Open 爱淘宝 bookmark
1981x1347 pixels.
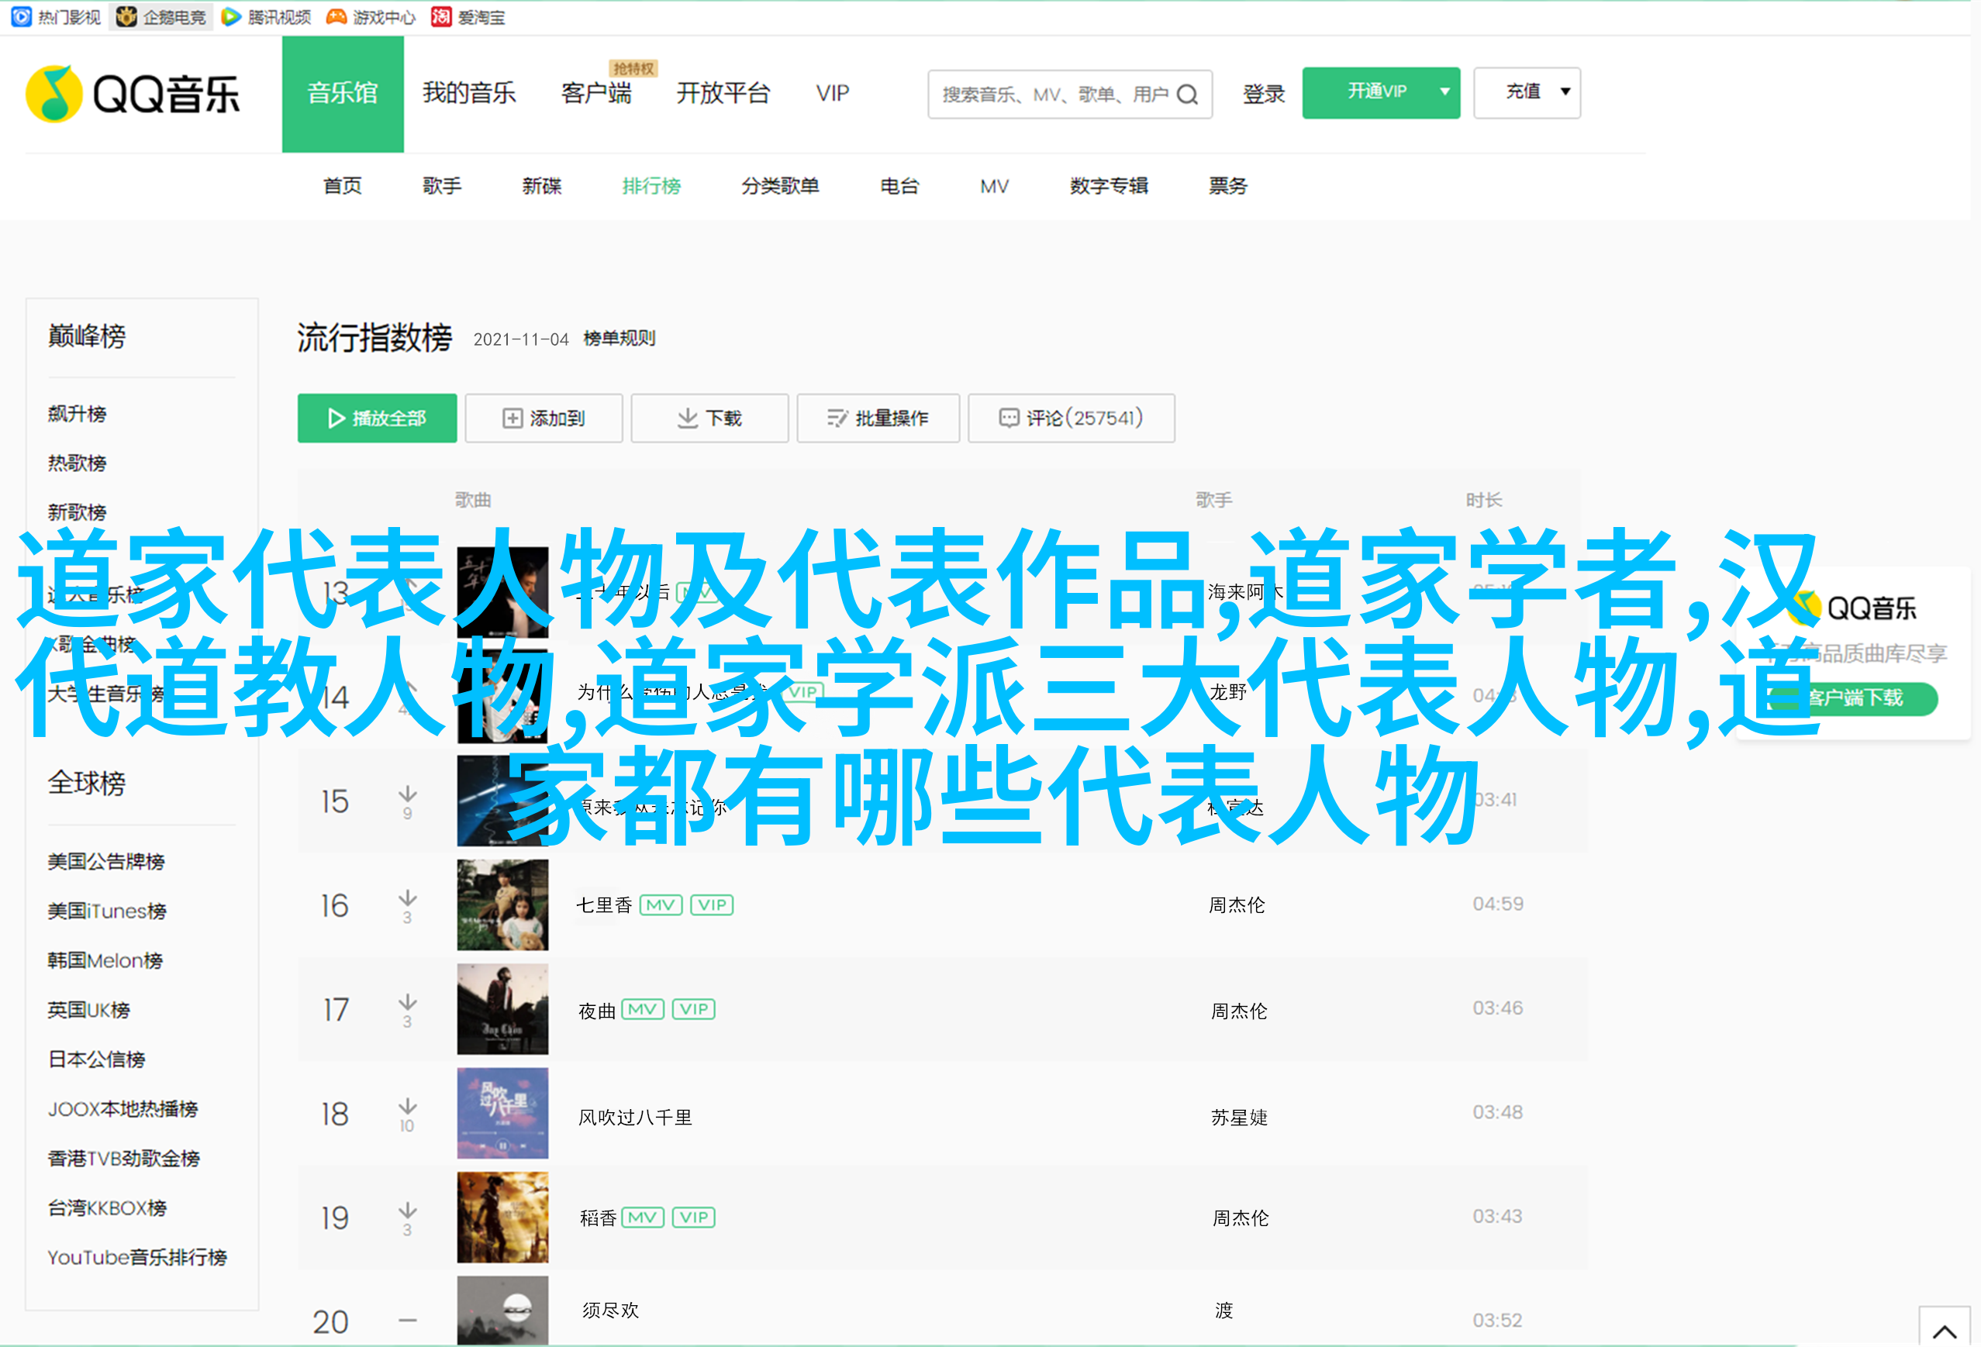click(468, 16)
